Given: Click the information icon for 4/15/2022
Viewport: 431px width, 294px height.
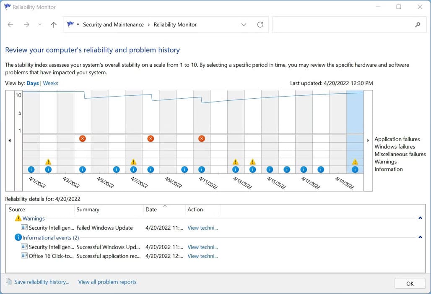Looking at the screenshot, I should [270, 170].
